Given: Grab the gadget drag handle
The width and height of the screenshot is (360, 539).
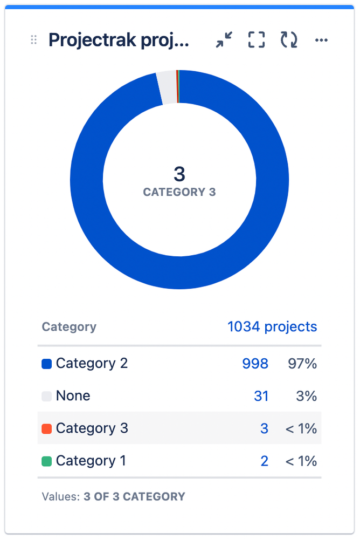Looking at the screenshot, I should pos(33,39).
